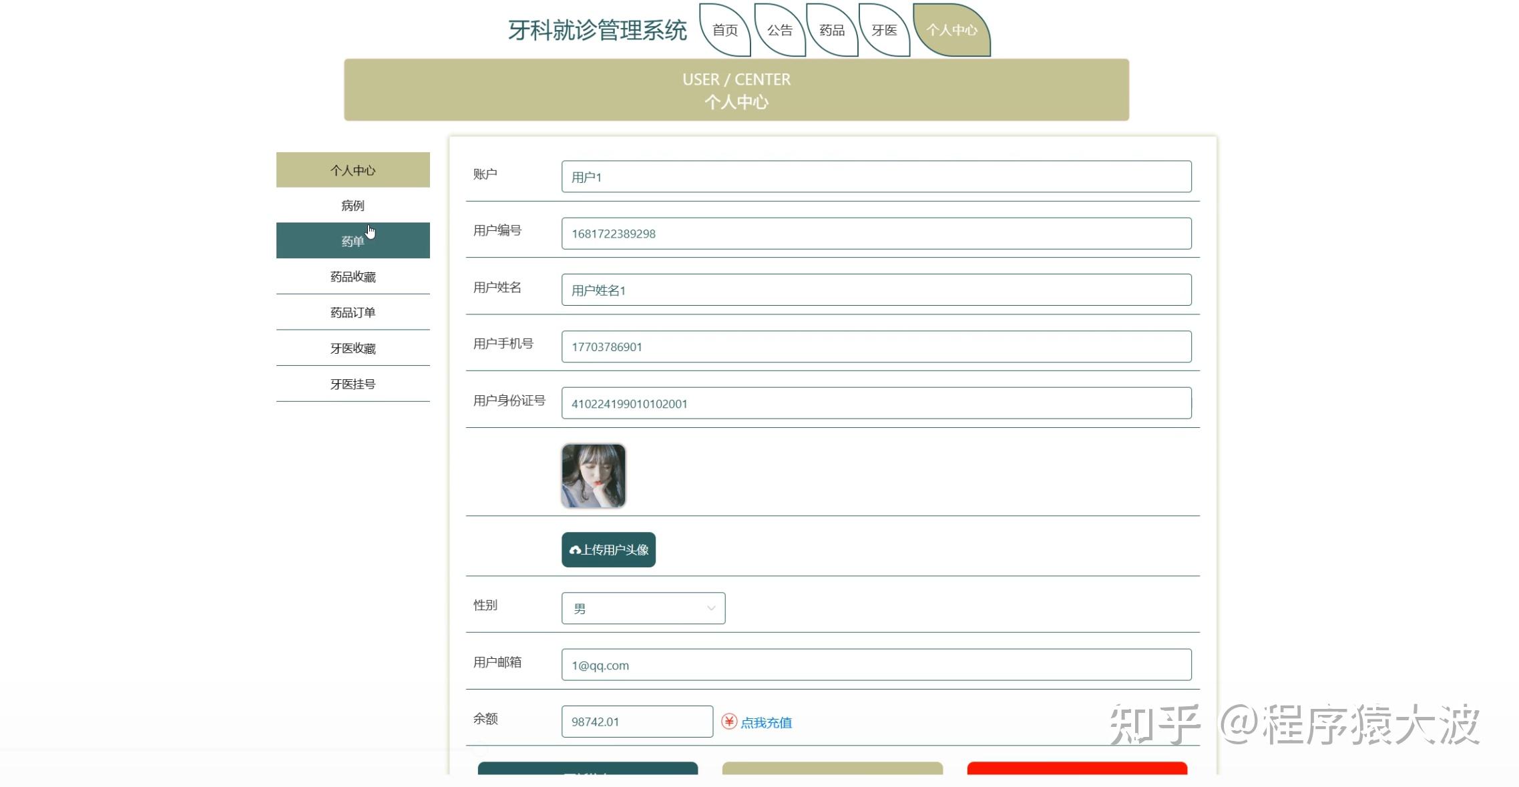Viewport: 1519px width, 787px height.
Task: Select the 个人中心 top navigation tab
Action: 951,30
